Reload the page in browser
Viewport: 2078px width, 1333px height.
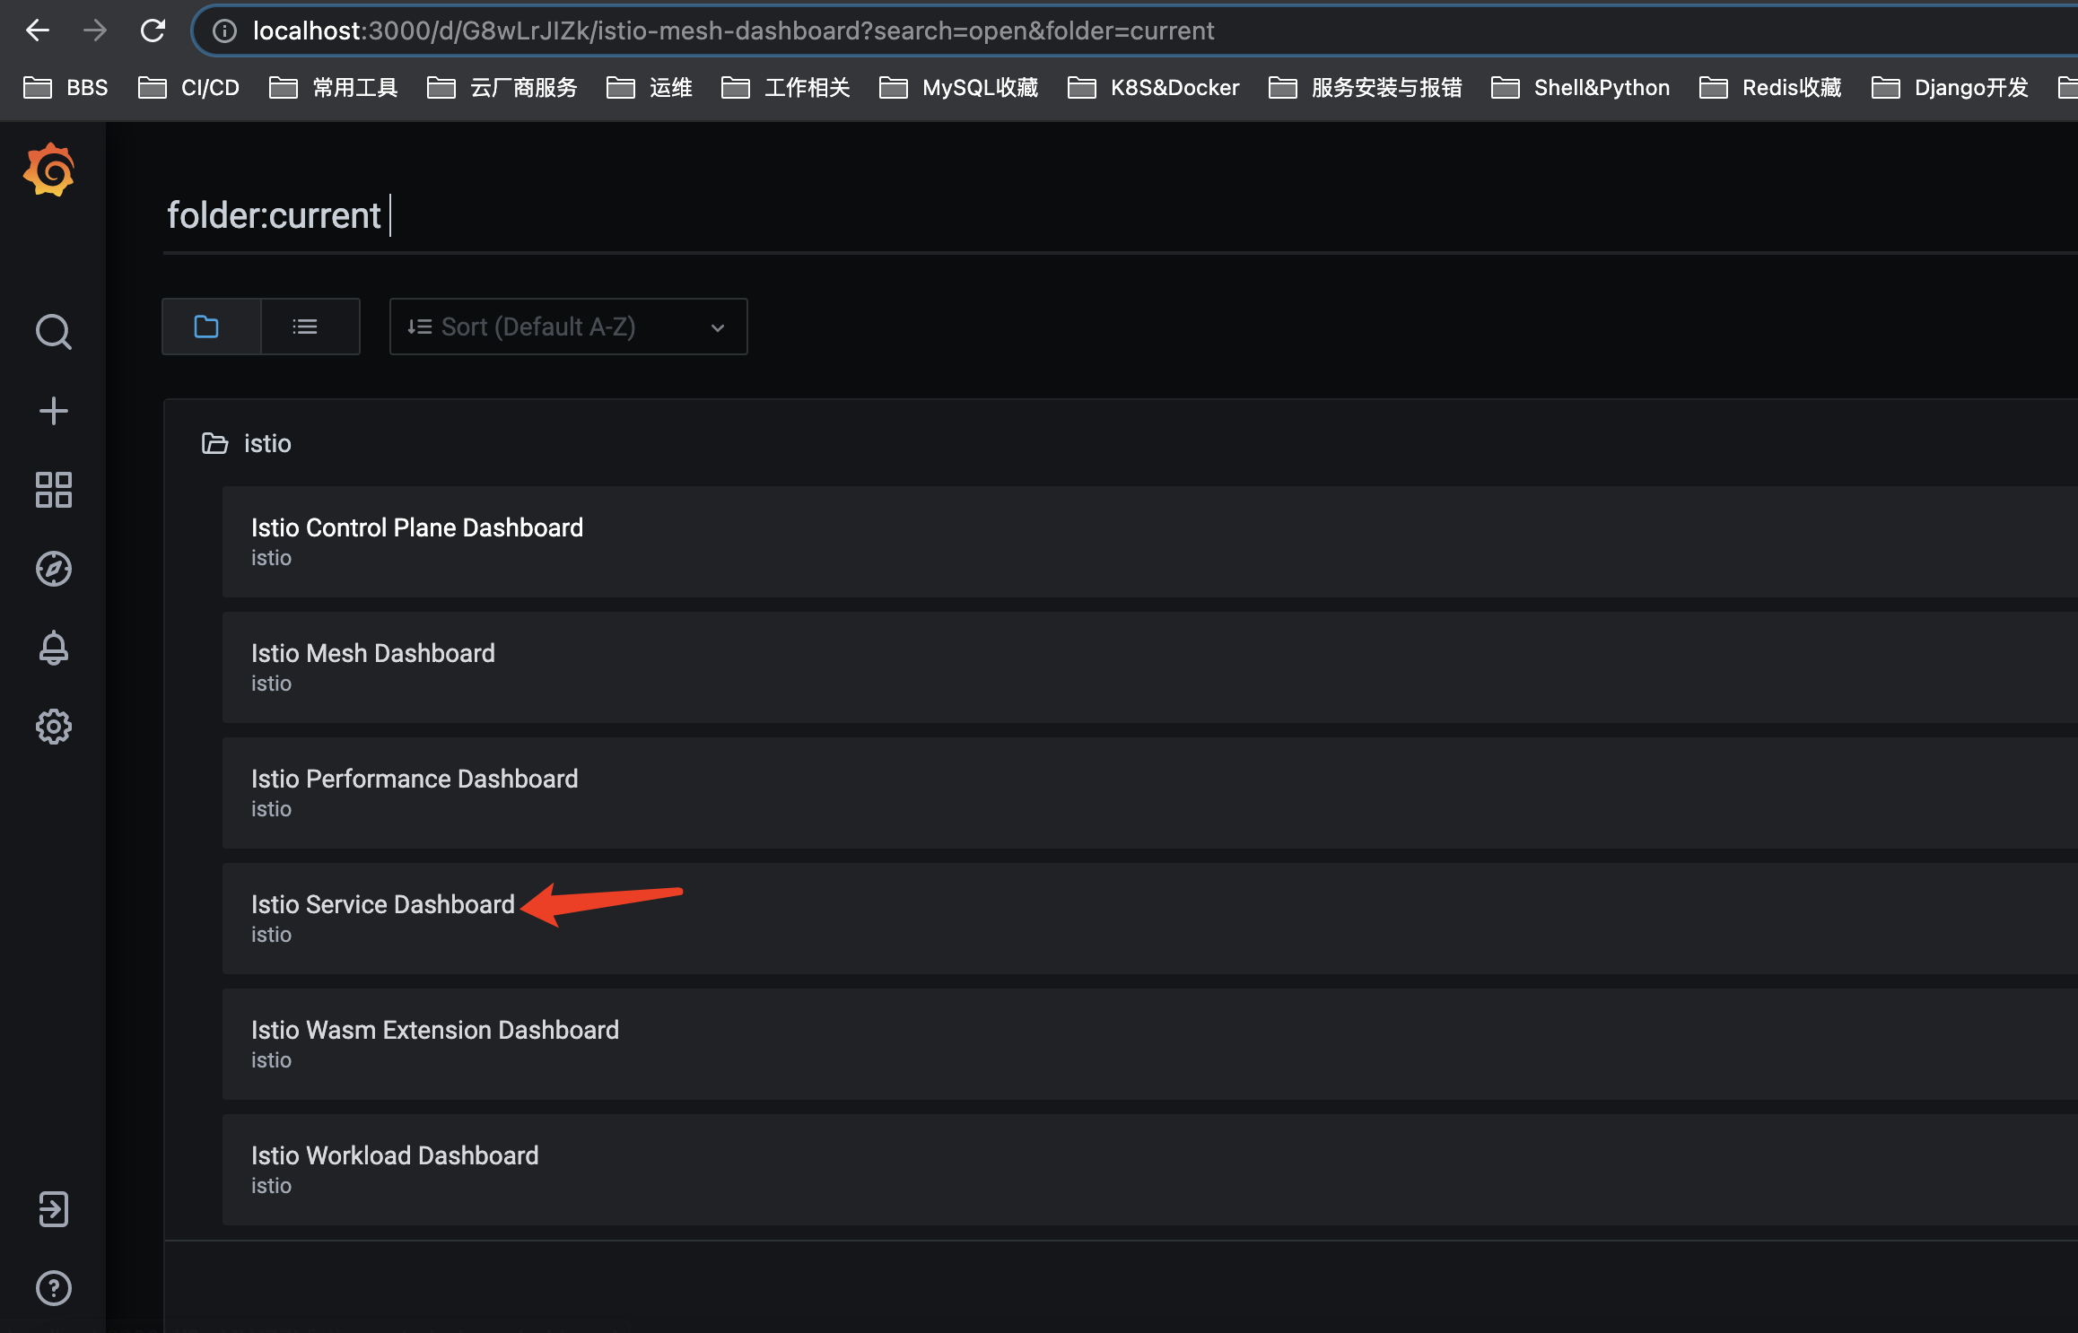[x=153, y=30]
